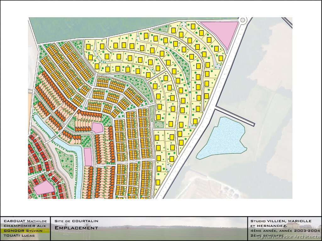
Task: Click the Site de COURTALIN title
Action: point(76,221)
